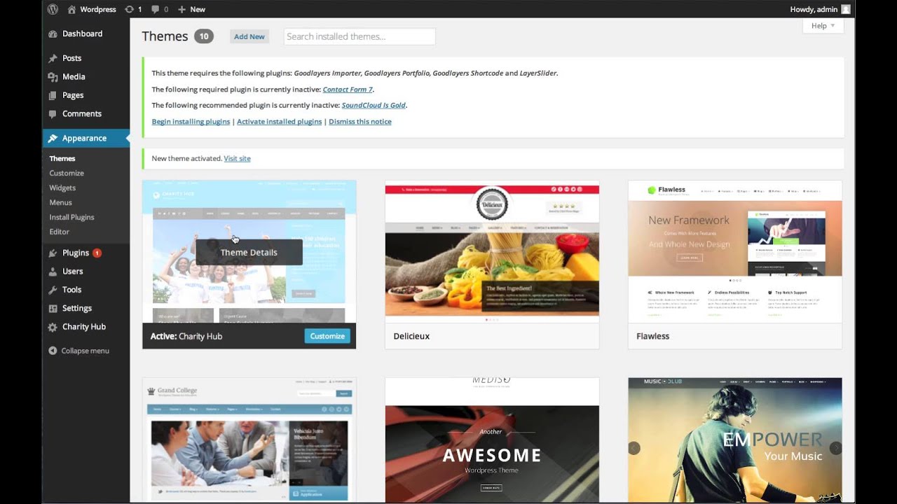The image size is (897, 504).
Task: Open the Tools menu label
Action: click(71, 290)
